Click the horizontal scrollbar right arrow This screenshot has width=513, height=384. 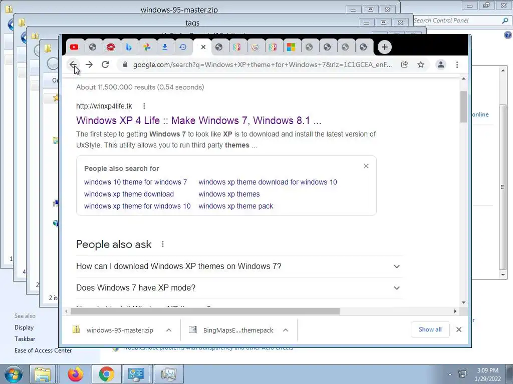[x=455, y=311]
